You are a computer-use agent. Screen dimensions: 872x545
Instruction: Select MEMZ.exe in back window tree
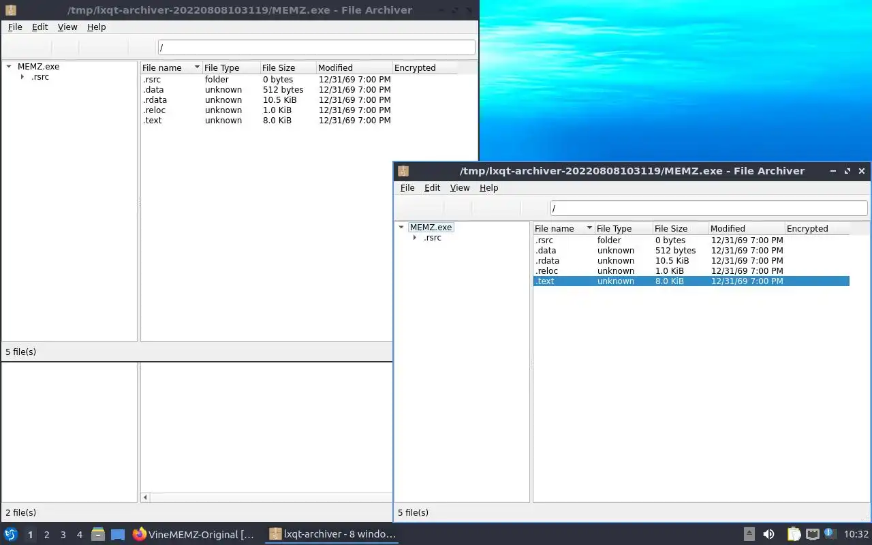pos(38,67)
